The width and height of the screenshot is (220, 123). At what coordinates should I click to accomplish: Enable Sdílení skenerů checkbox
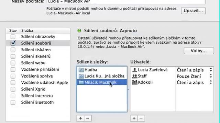point(13,56)
